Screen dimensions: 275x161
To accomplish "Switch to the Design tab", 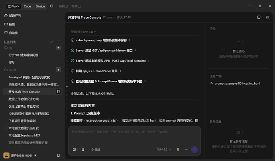I will 40,6.
